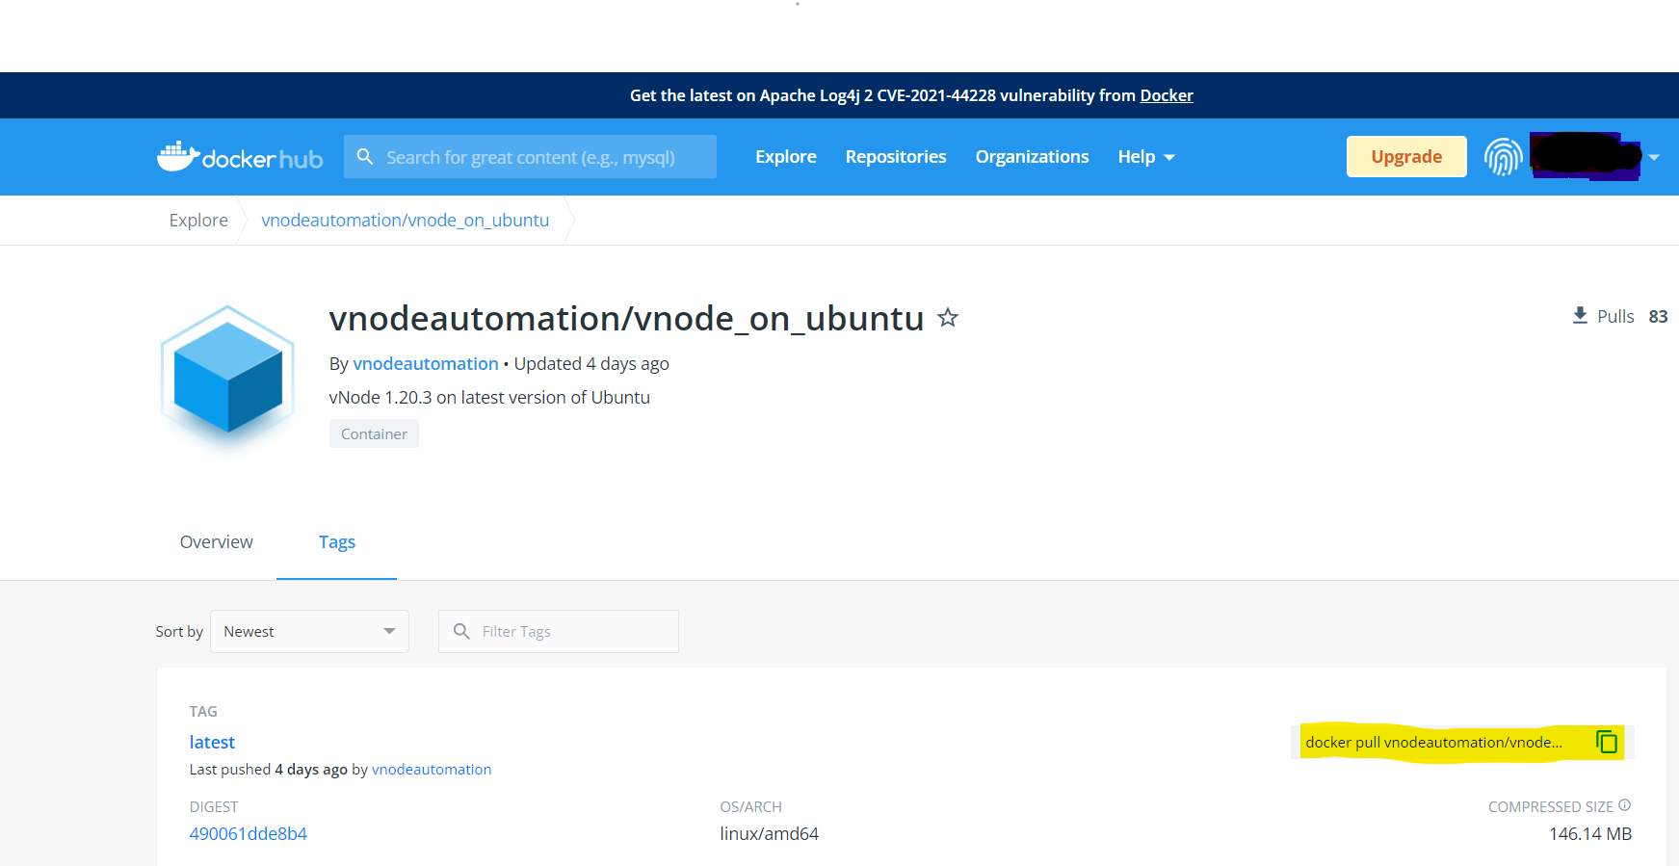This screenshot has height=866, width=1679.
Task: Open digest 490061dde8b4
Action: click(x=249, y=834)
